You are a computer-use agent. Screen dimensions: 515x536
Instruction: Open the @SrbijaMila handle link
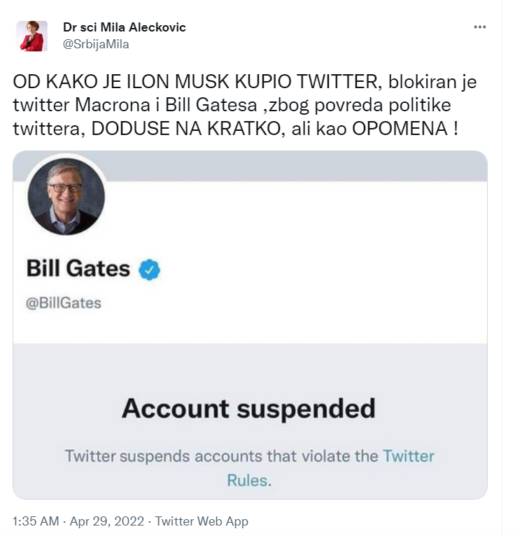coord(96,44)
